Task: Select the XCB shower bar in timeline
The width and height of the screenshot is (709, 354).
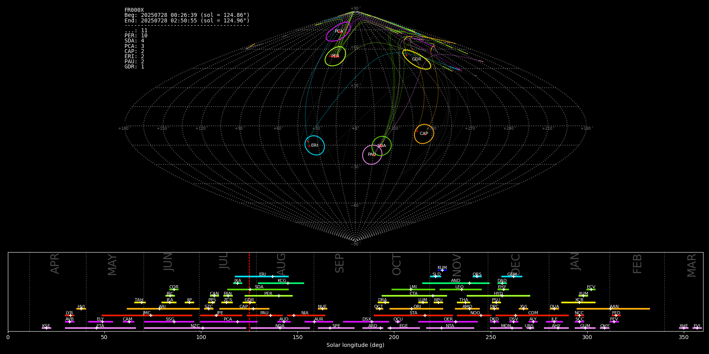Action: pos(578,302)
